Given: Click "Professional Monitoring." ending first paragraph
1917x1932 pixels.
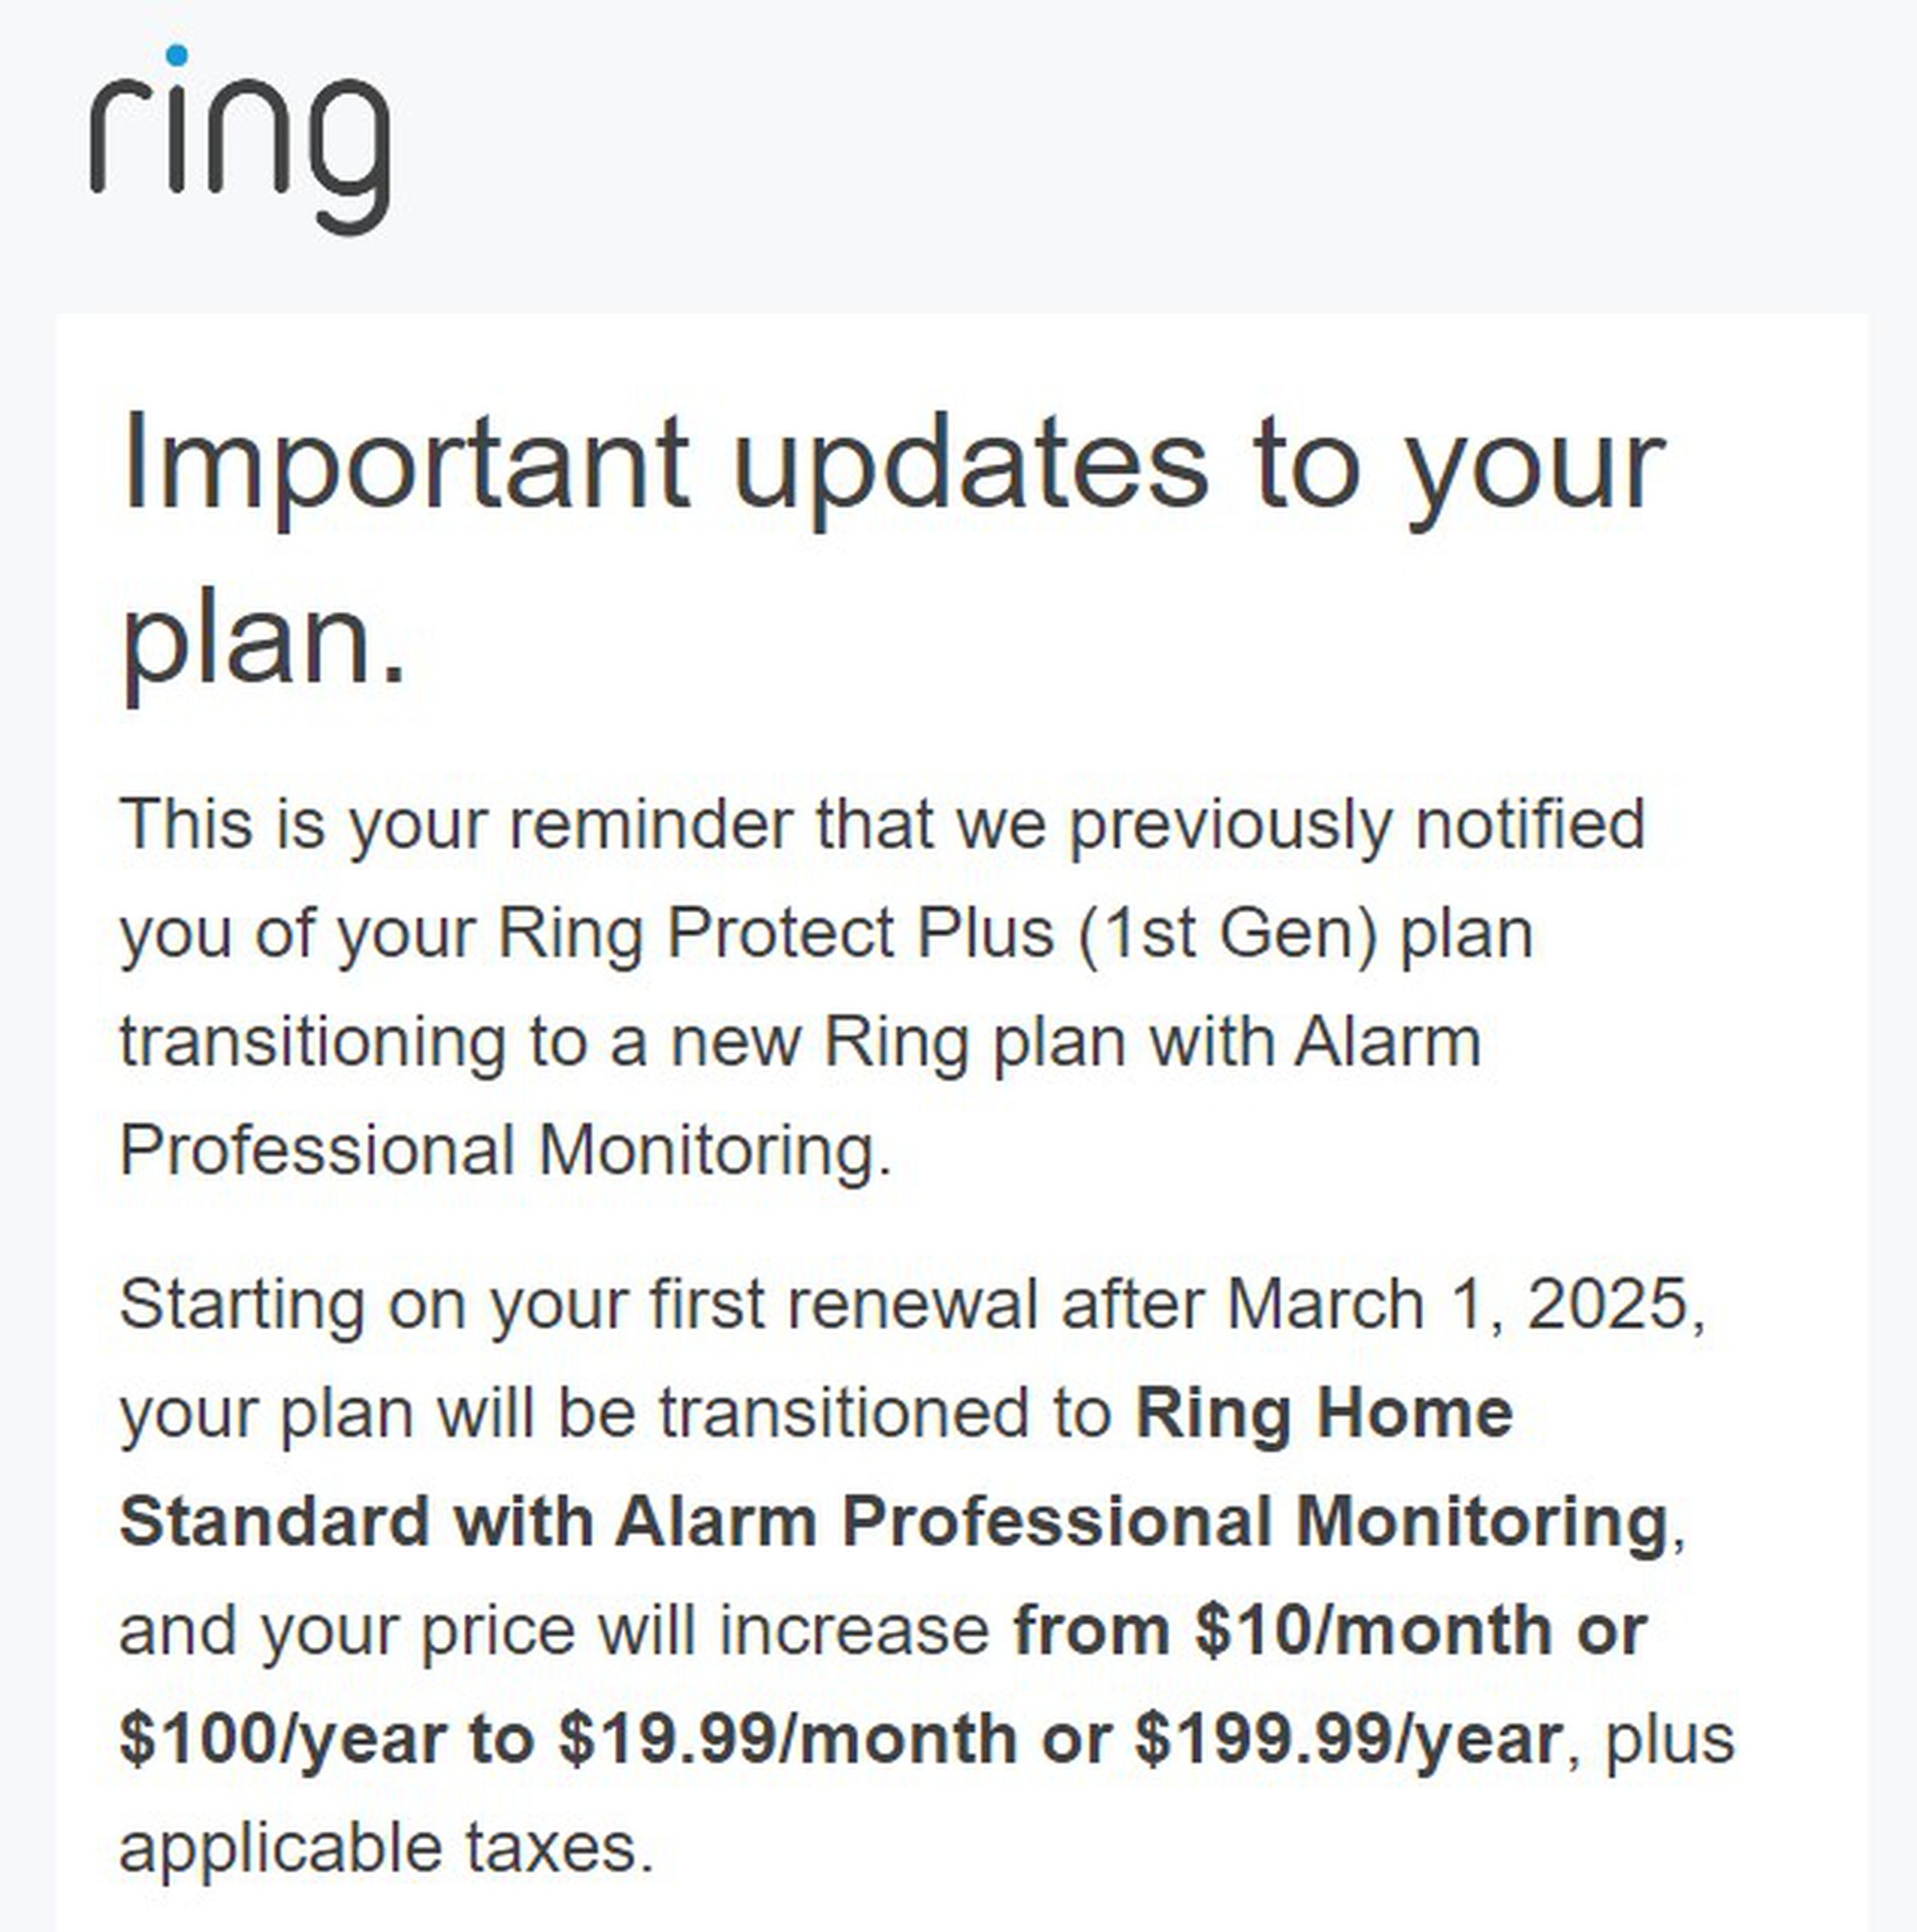Looking at the screenshot, I should pos(505,1150).
